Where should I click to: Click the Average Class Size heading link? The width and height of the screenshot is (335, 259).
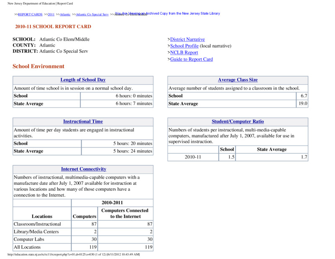(x=238, y=80)
